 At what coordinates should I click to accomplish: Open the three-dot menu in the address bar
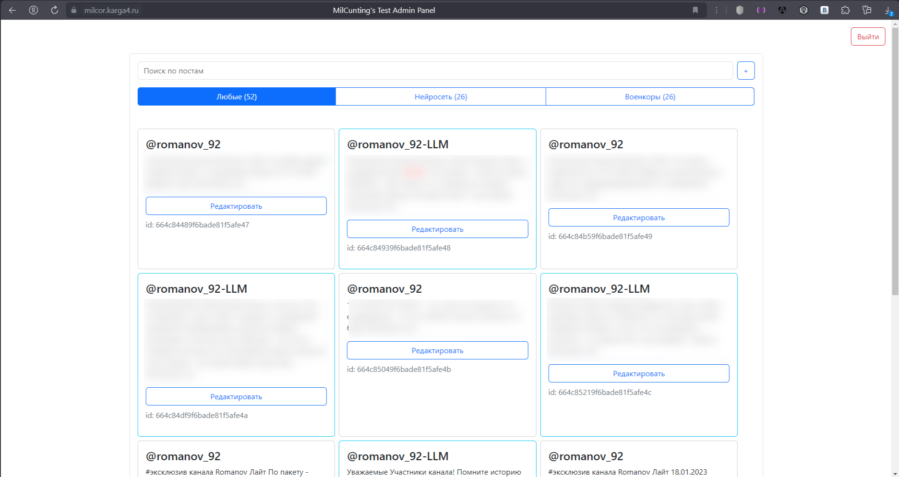[x=717, y=10]
